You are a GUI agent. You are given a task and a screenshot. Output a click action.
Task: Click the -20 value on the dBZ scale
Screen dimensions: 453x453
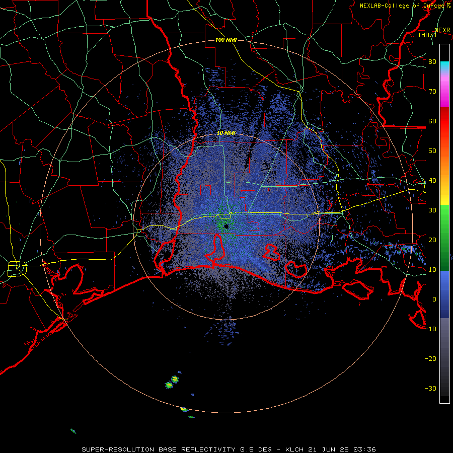(x=430, y=359)
